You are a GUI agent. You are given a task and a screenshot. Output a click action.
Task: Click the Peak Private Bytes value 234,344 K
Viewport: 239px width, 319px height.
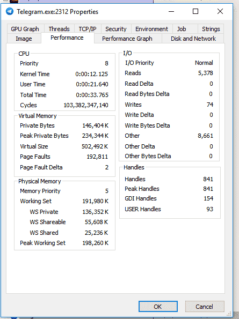(x=96, y=136)
